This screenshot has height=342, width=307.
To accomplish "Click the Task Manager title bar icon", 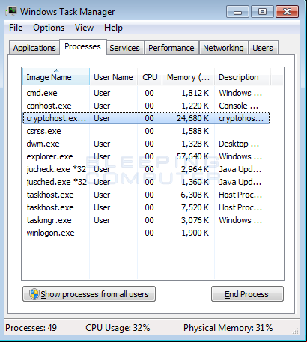I will pos(11,12).
